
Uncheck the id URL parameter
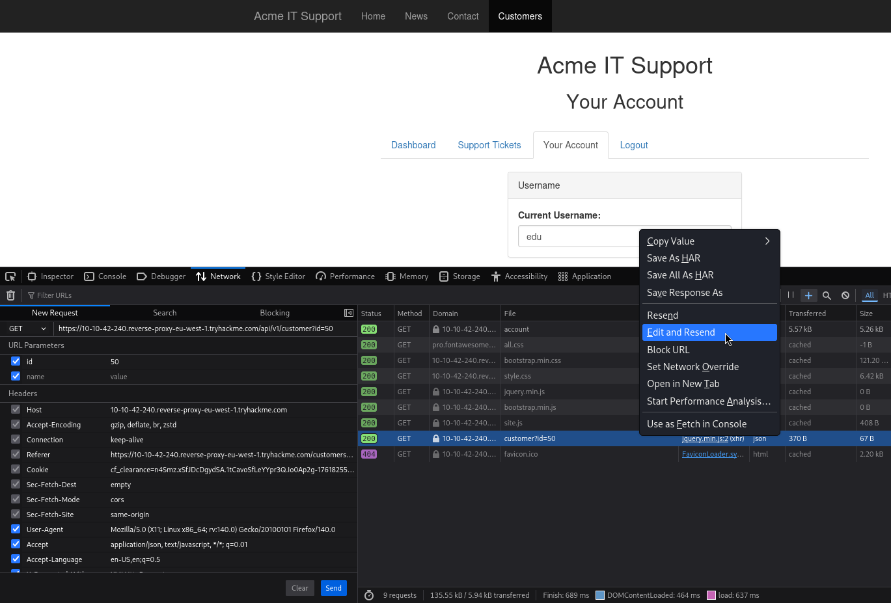(x=16, y=361)
